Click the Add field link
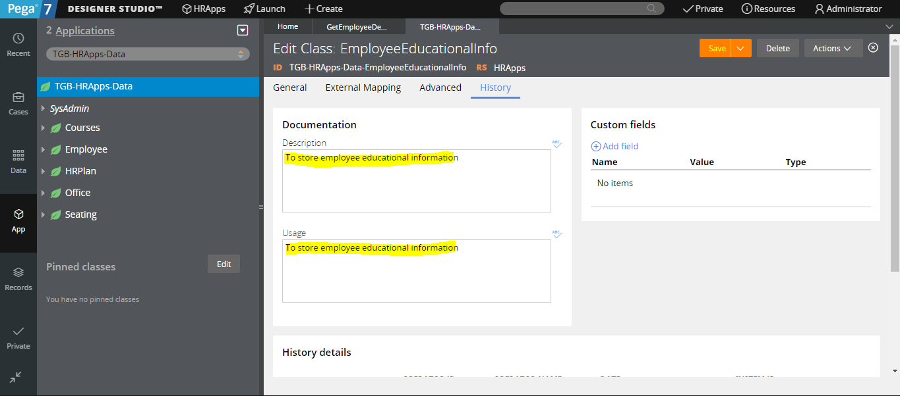The image size is (900, 396). tap(615, 146)
